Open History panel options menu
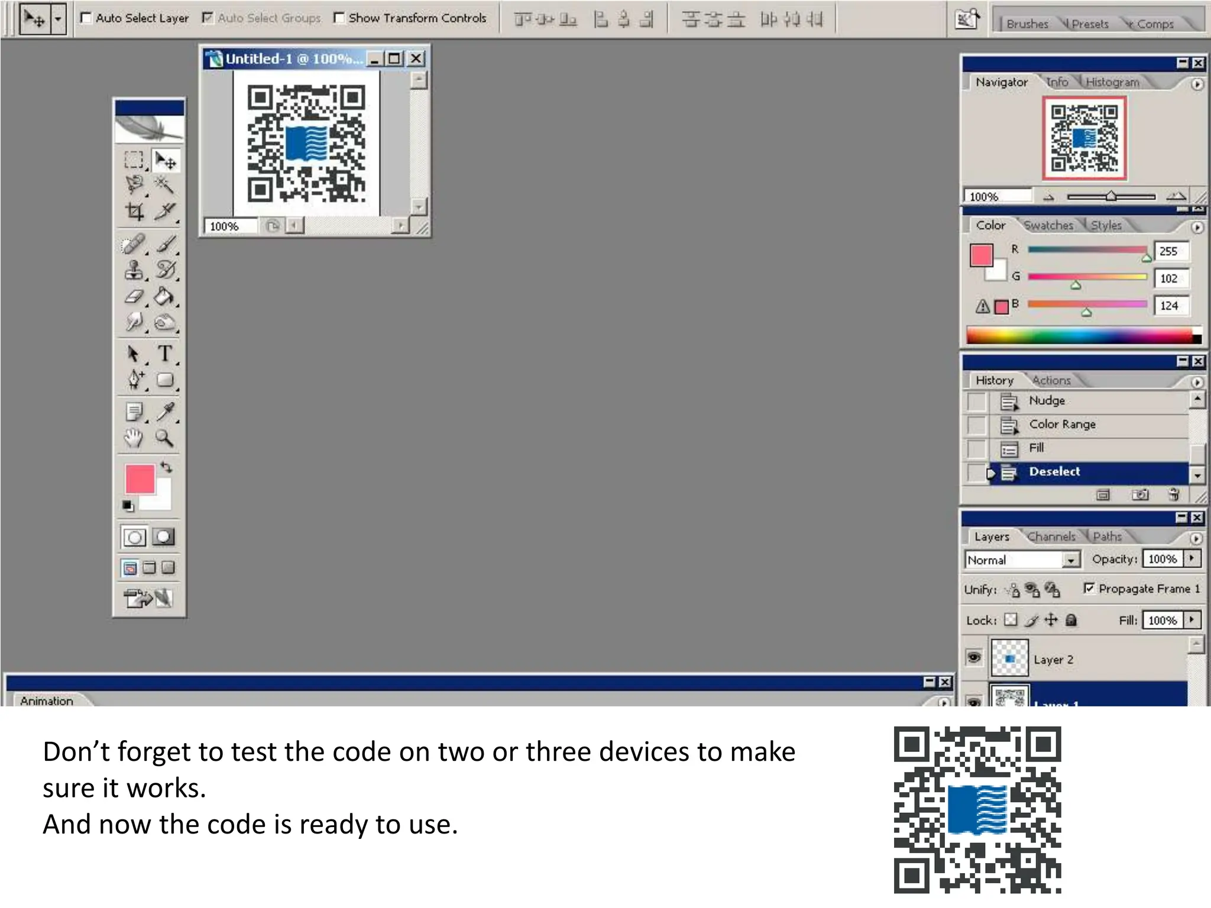1211x908 pixels. [1197, 382]
